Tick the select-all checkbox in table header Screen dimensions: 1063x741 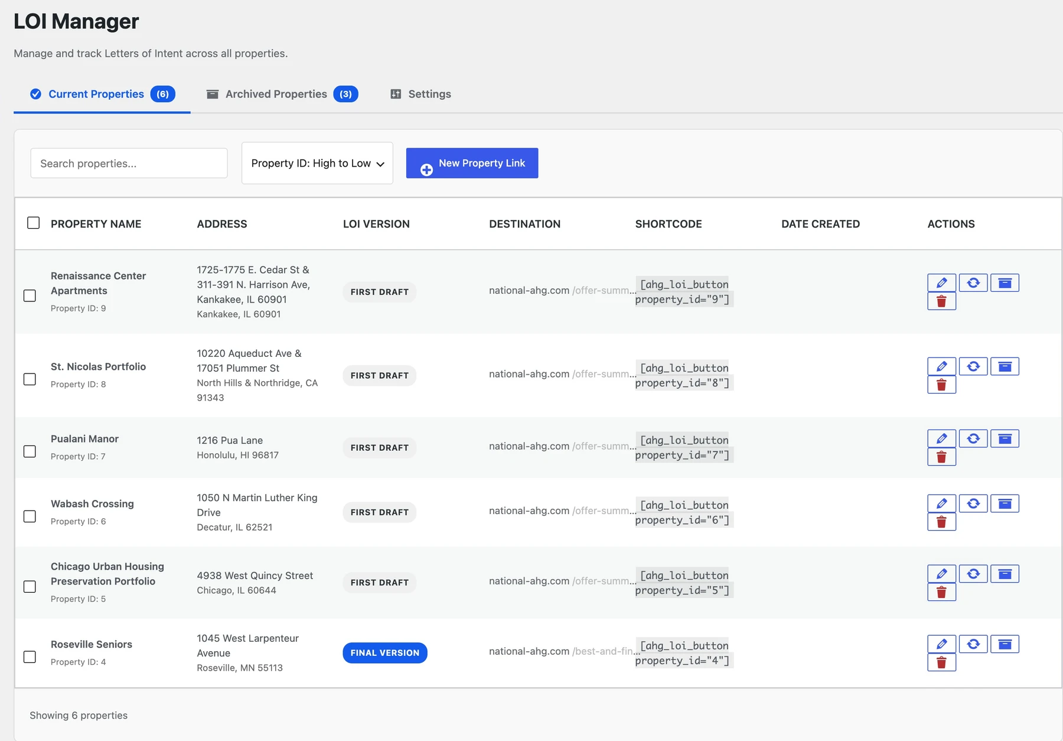34,223
